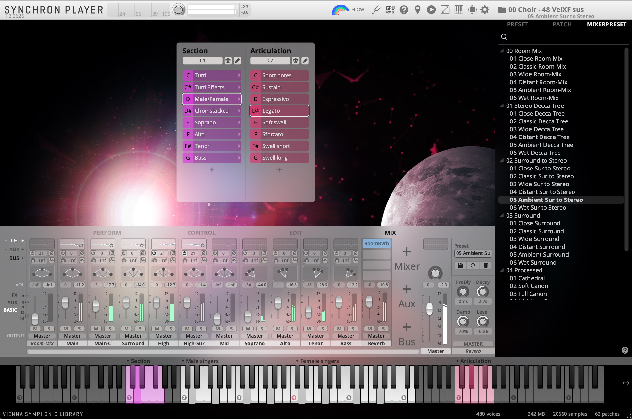Image resolution: width=632 pixels, height=419 pixels.
Task: Select 06 Wet Sur to Stereo preset
Action: (x=538, y=208)
